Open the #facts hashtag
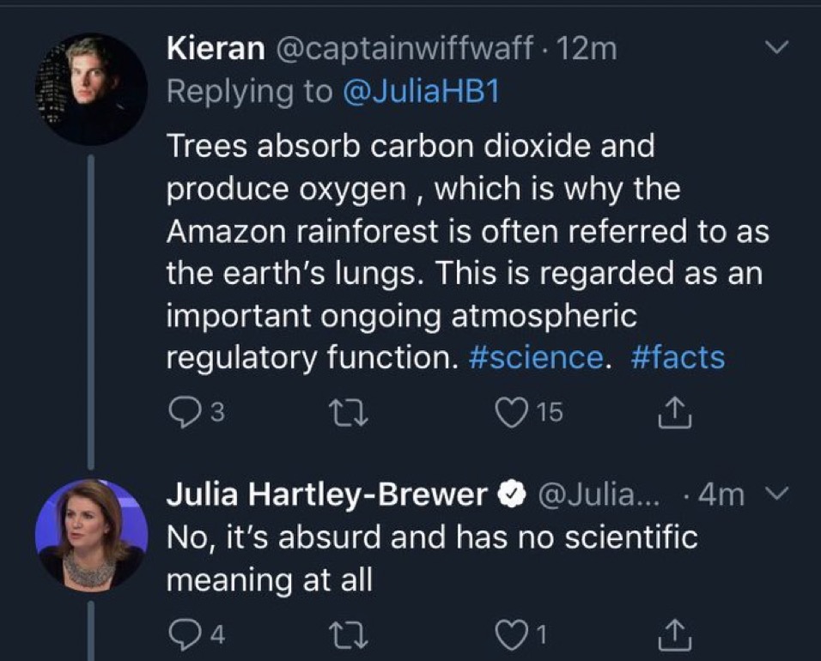821x661 pixels. tap(678, 358)
